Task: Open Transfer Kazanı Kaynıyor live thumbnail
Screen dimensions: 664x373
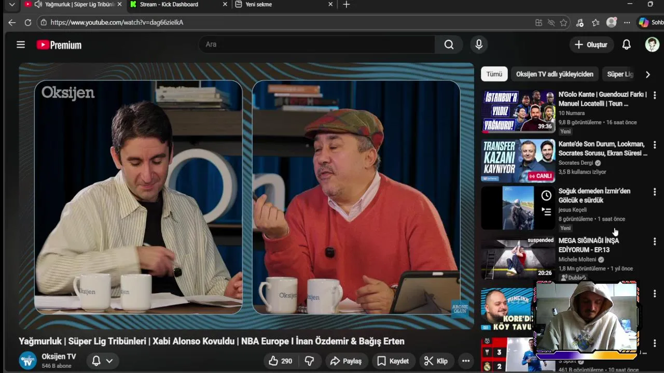Action: pyautogui.click(x=518, y=161)
